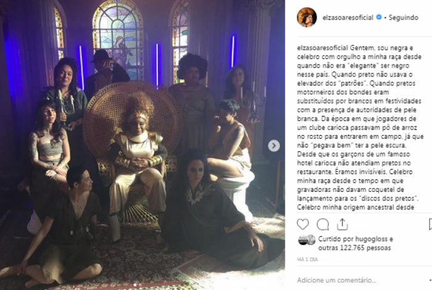Open the HÁ 1 DIA timestamp link
Image resolution: width=432 pixels, height=290 pixels.
(x=307, y=259)
